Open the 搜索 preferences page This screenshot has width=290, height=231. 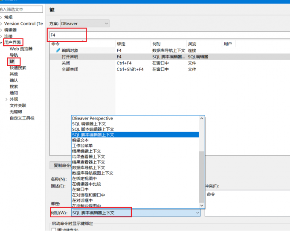(14, 87)
